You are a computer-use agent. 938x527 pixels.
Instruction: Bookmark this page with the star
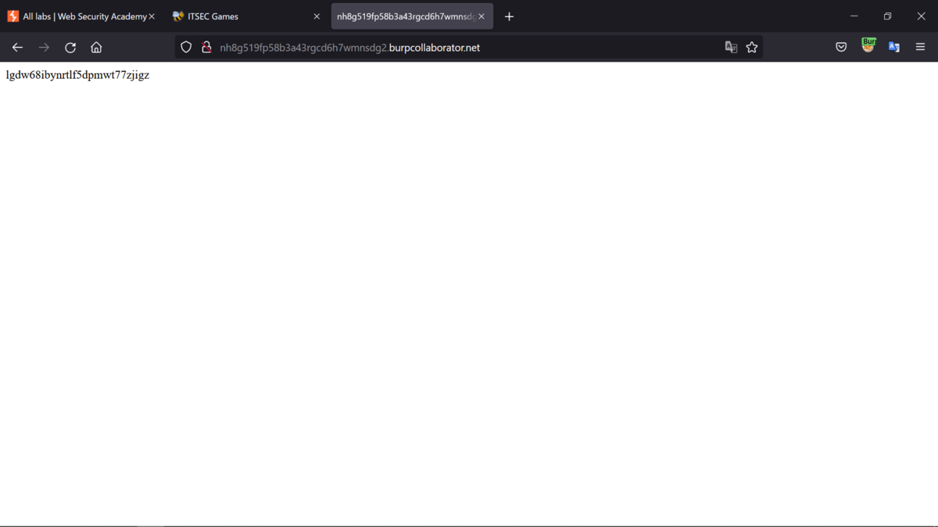752,48
